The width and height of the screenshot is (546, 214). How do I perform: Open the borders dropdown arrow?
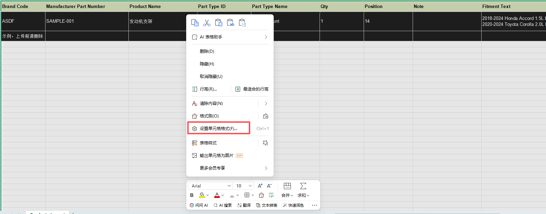tap(252, 195)
